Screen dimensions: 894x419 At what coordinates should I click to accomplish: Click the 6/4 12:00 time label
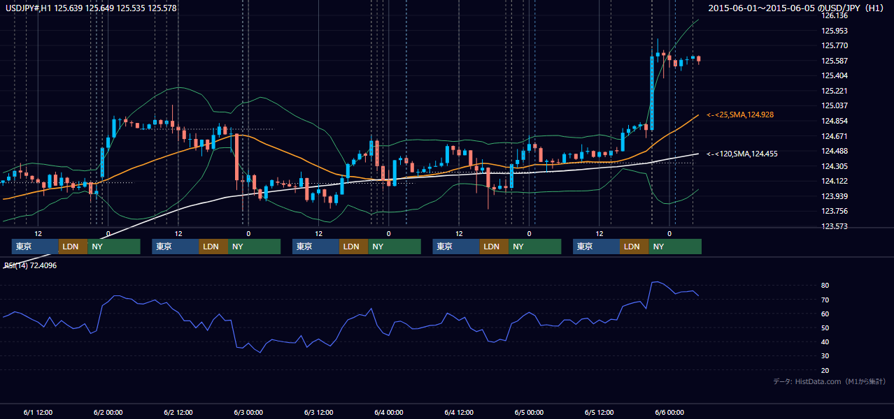point(459,412)
